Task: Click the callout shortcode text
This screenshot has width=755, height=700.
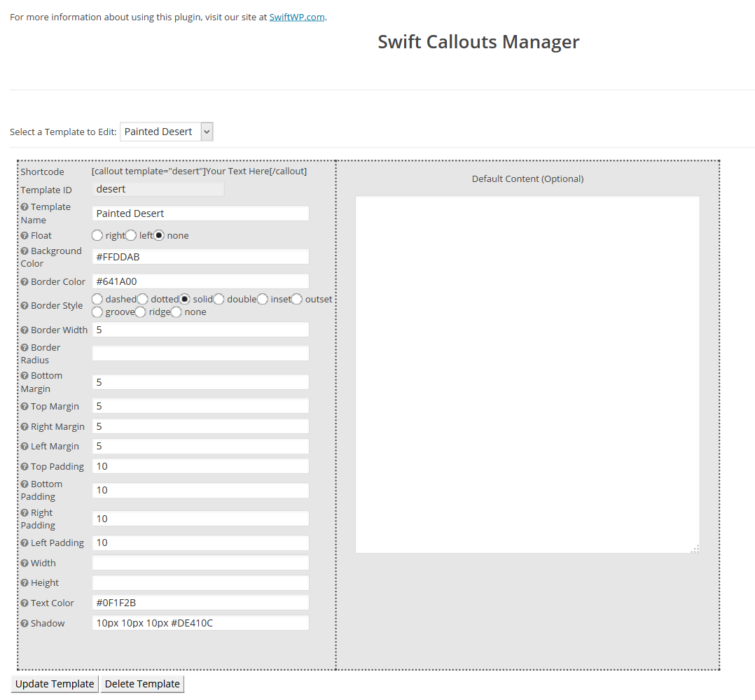Action: [x=199, y=171]
